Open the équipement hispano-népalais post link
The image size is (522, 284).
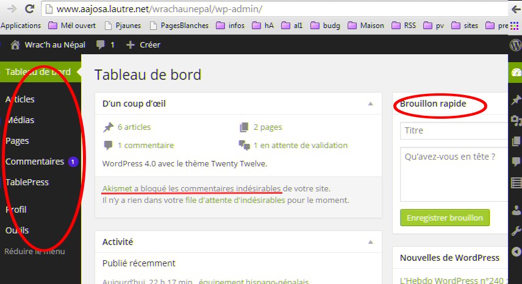tap(254, 282)
